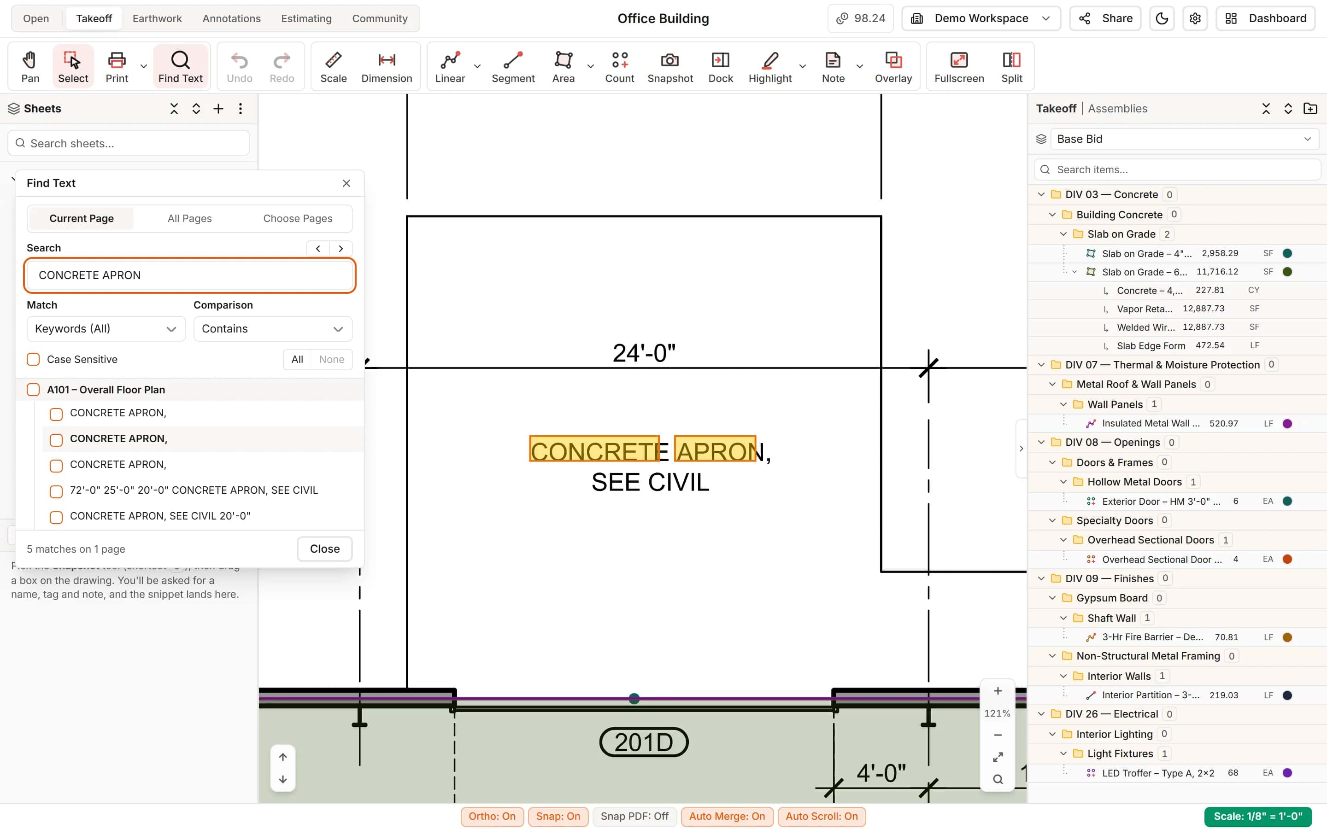Print the current sheet
Screen dimensions: 1327x829
[117, 66]
